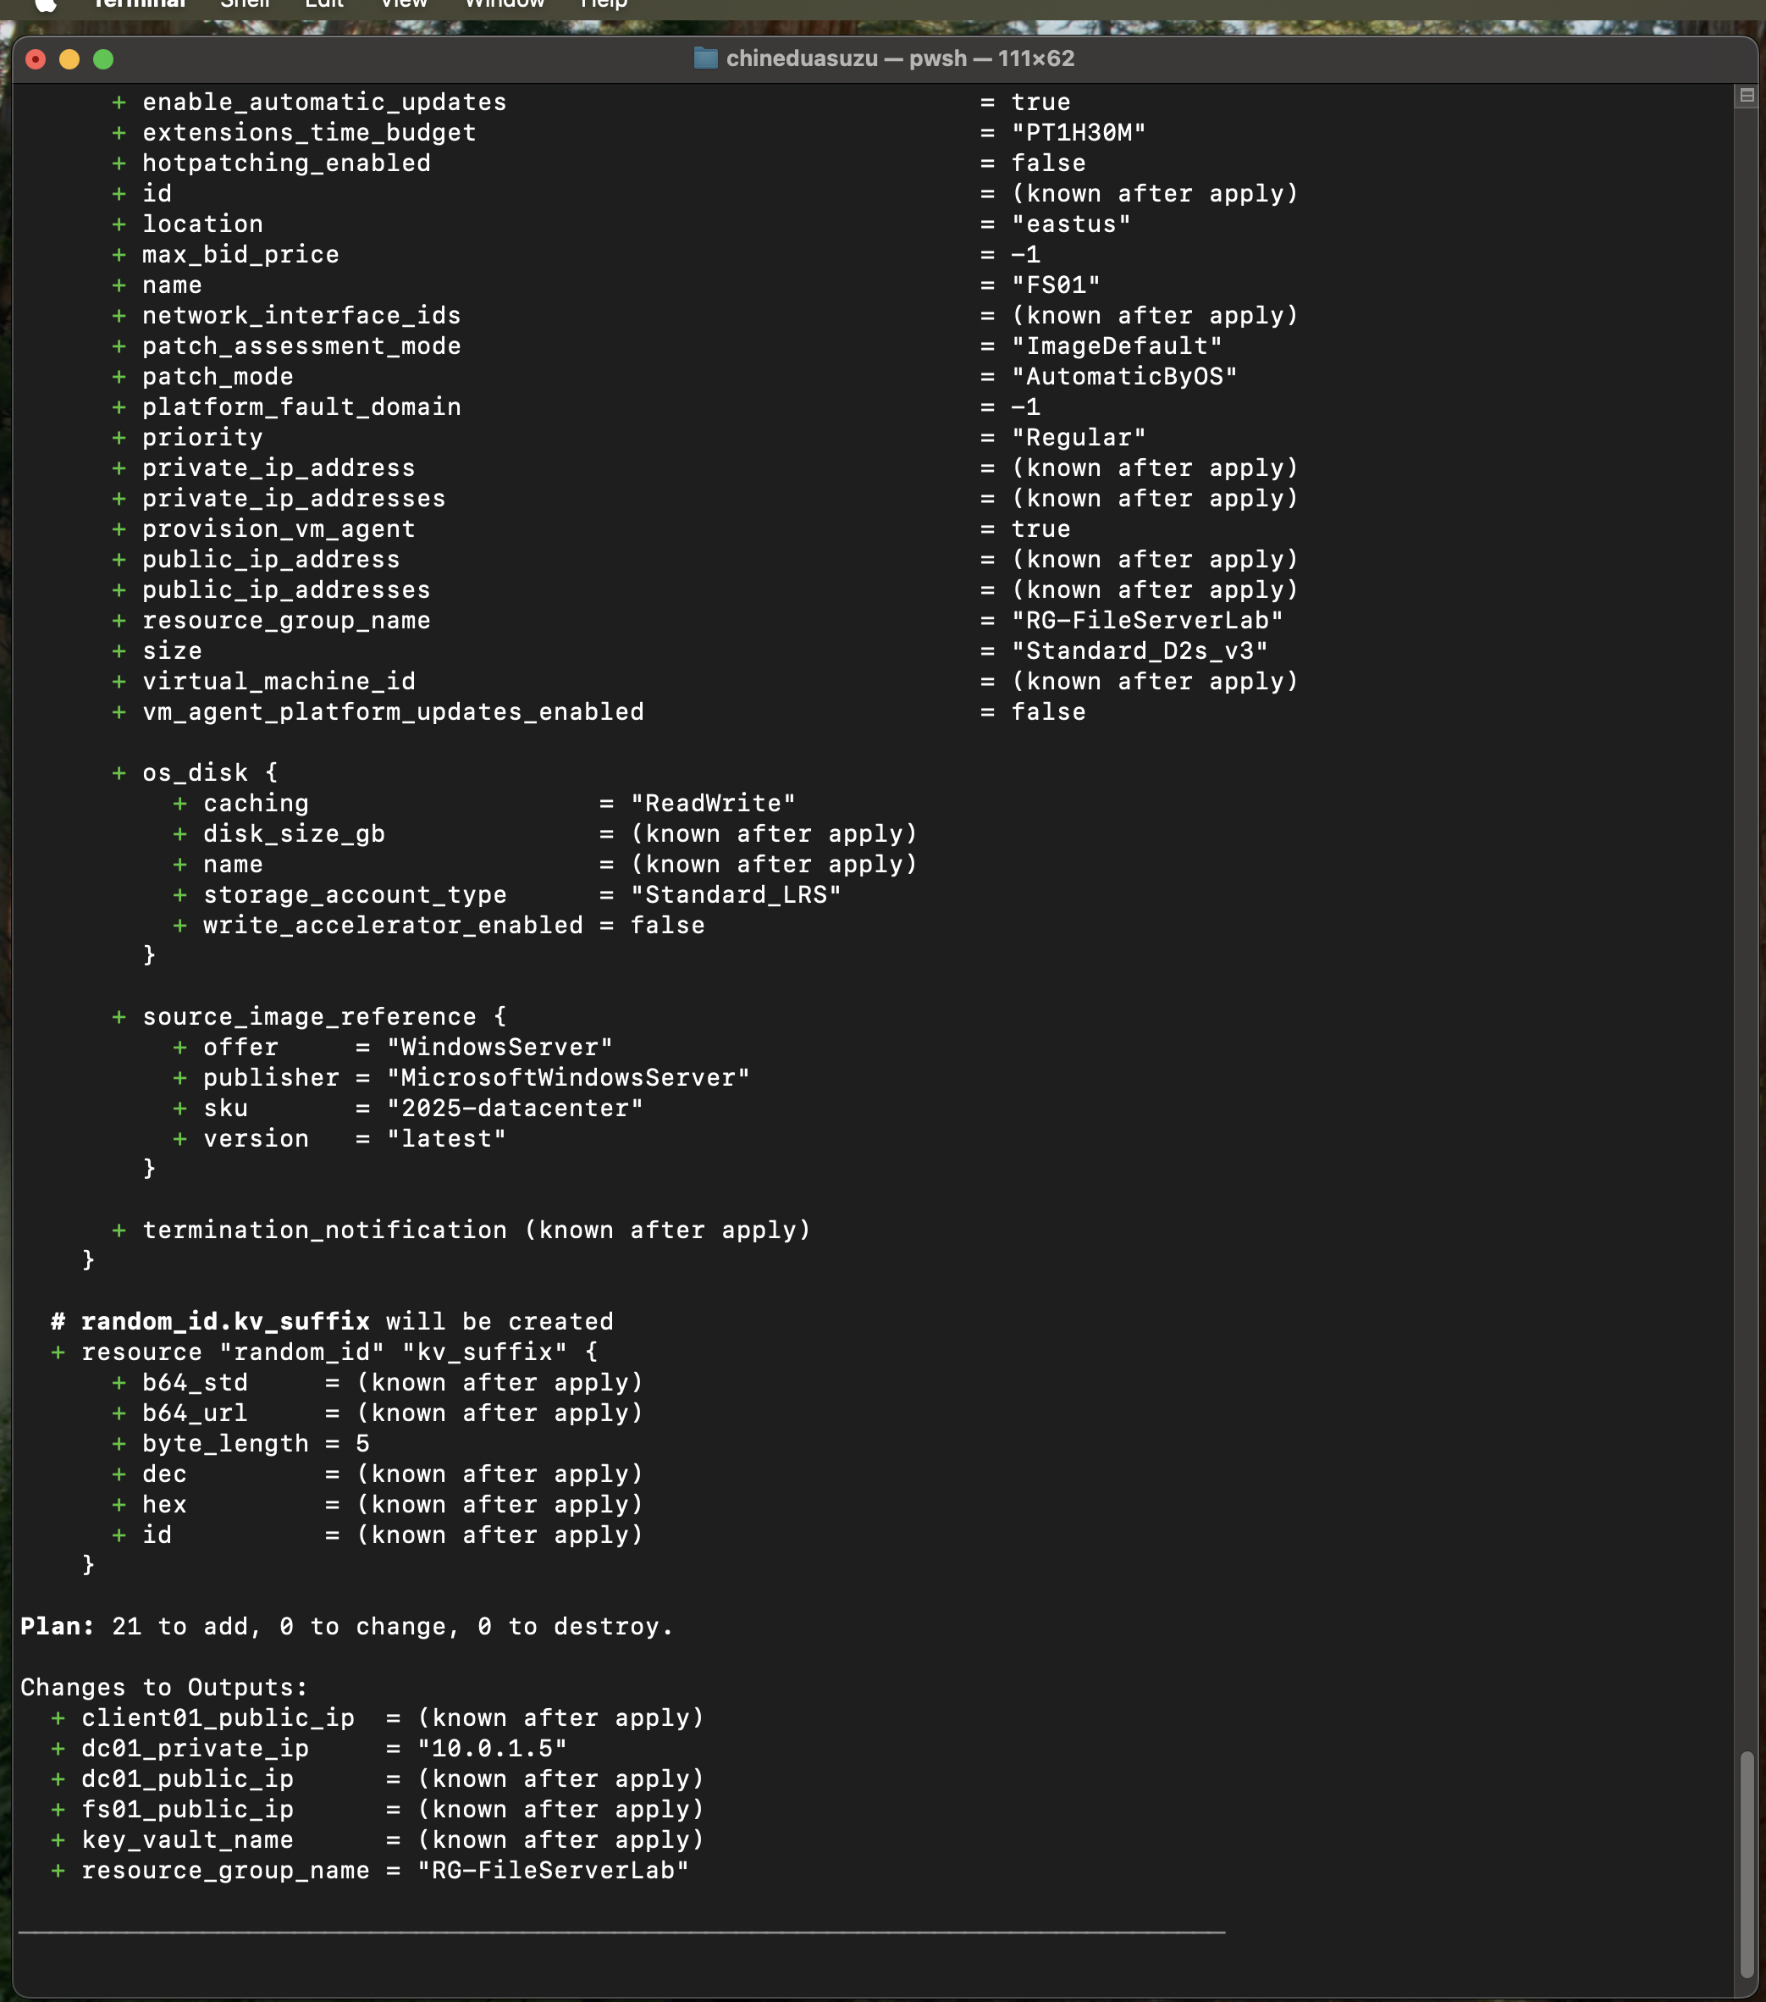Open the View menu
The image size is (1766, 2002).
pyautogui.click(x=405, y=4)
